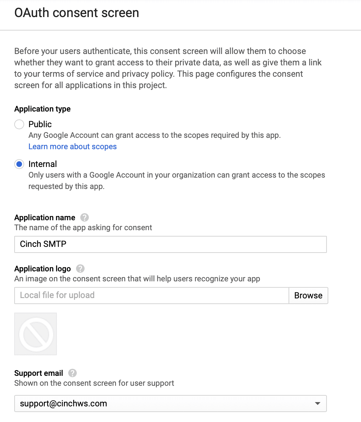The height and width of the screenshot is (422, 361).
Task: Click the empty application logo preview thumbnail
Action: click(36, 334)
